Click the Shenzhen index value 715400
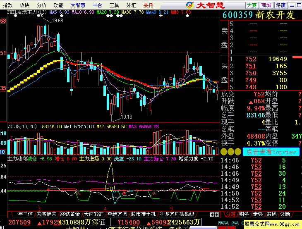Viewport: 302px width, 229px height. coord(129,222)
